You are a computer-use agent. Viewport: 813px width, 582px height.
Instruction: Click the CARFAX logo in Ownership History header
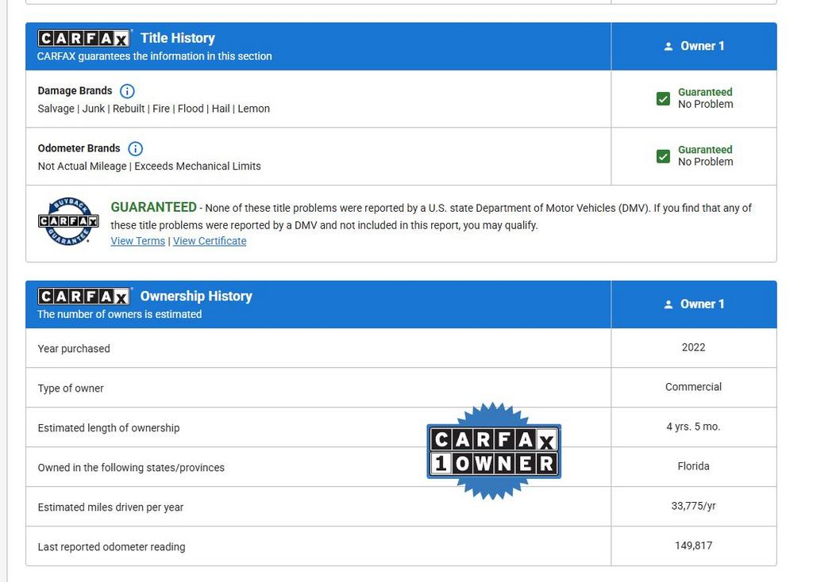click(84, 297)
